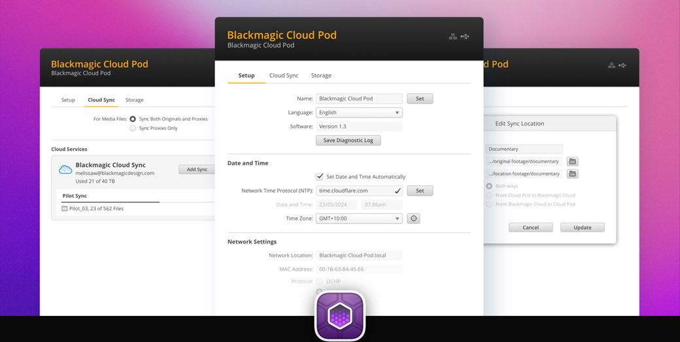680x342 pixels.
Task: Select Sync Both Originals and Proxies
Action: pos(133,119)
